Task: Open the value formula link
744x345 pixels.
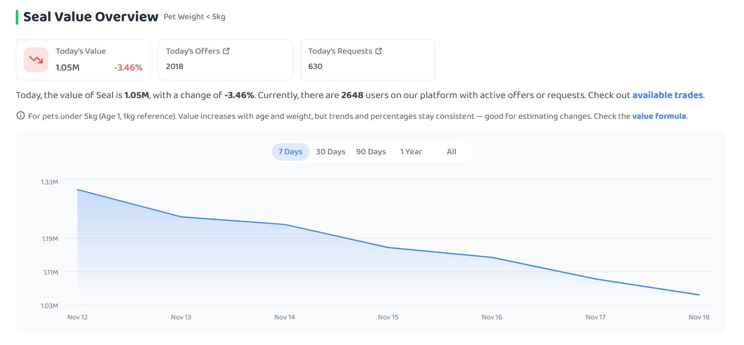Action: [659, 116]
